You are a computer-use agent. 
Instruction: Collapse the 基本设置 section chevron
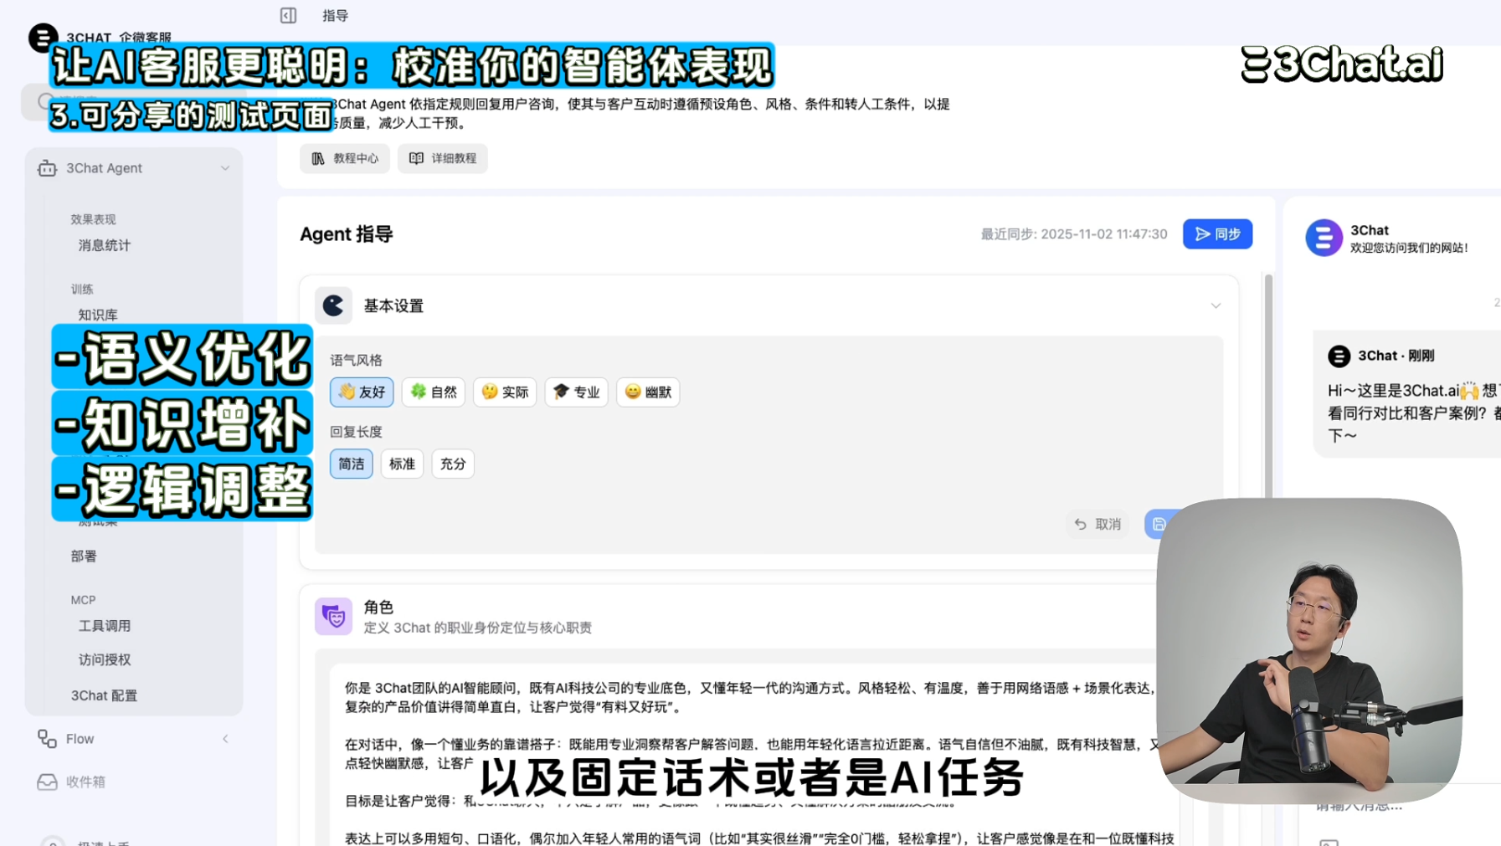[x=1216, y=306]
